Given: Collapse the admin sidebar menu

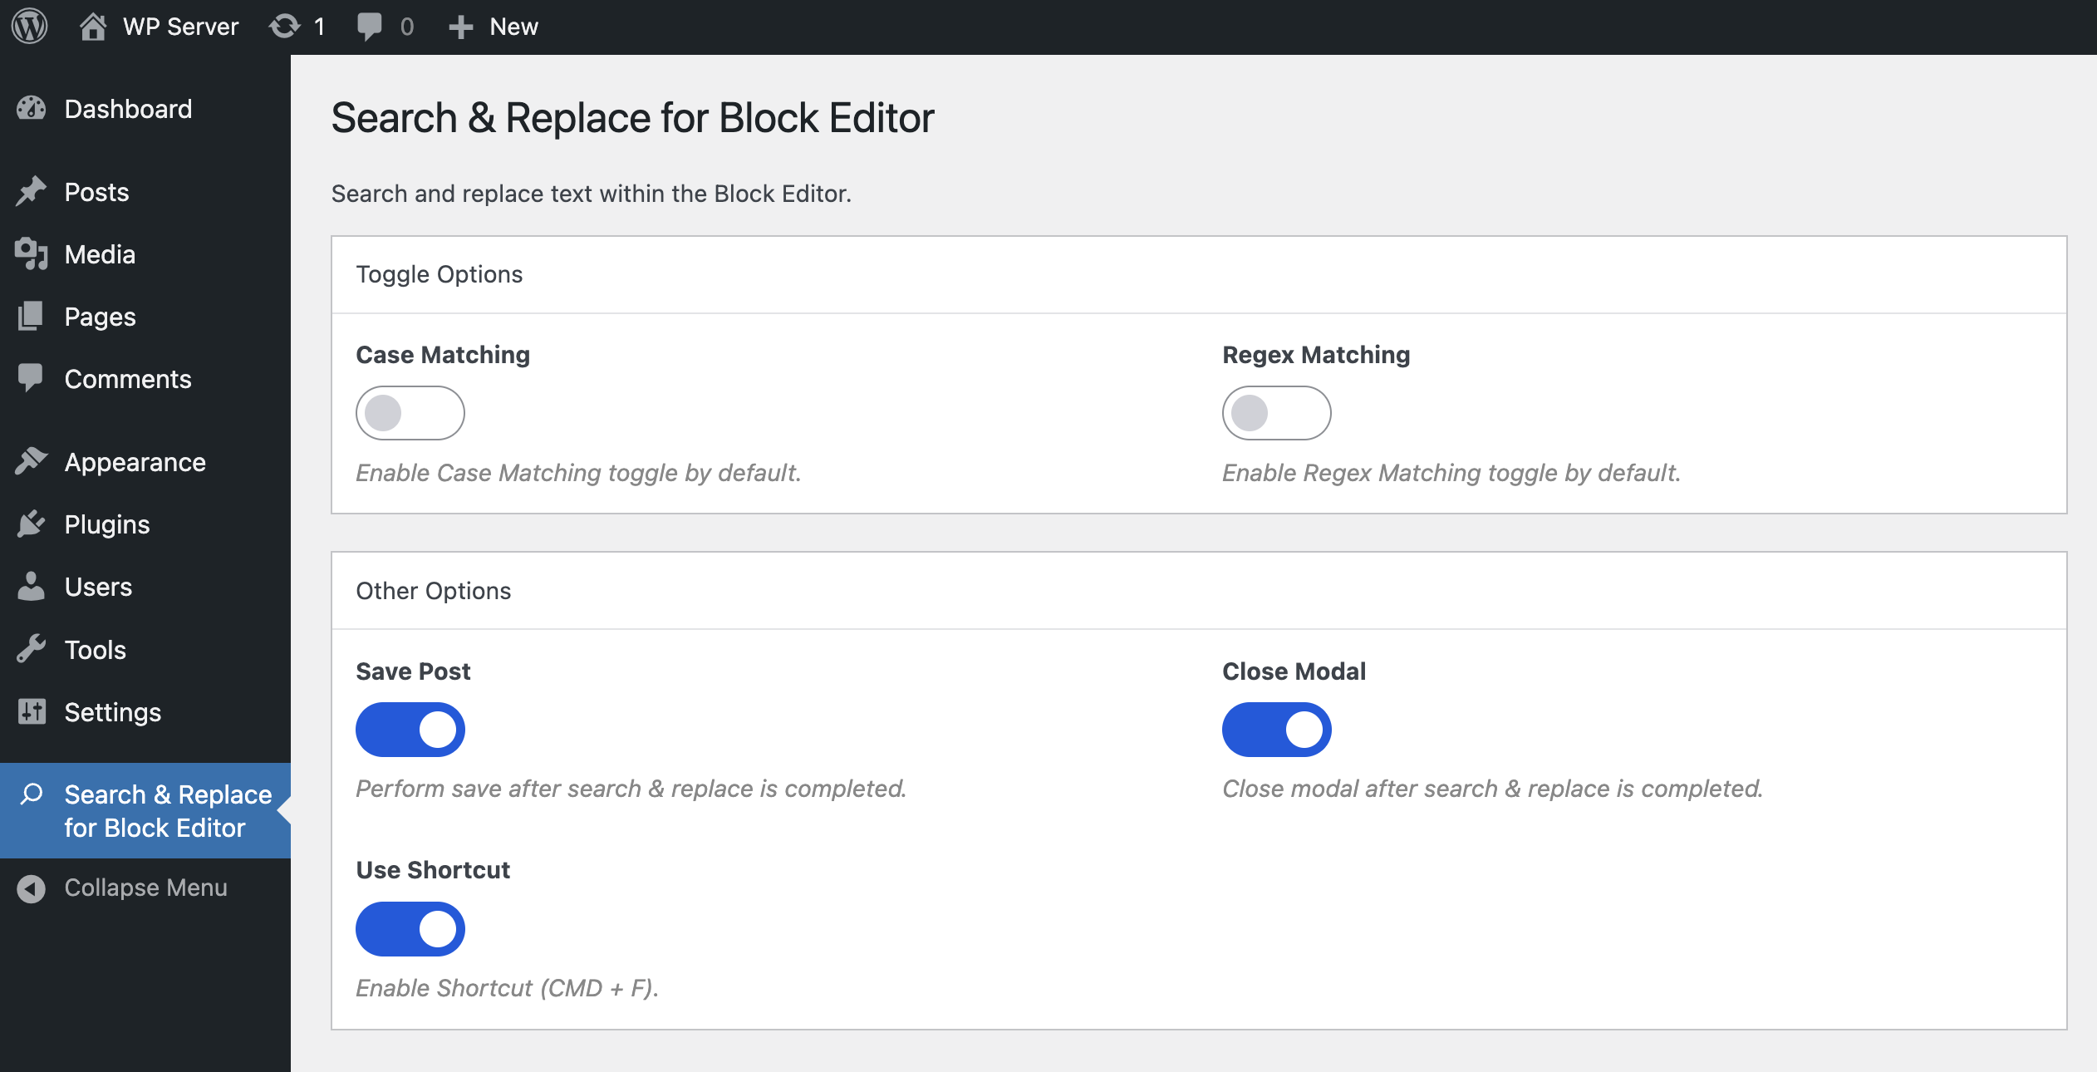Looking at the screenshot, I should (145, 888).
